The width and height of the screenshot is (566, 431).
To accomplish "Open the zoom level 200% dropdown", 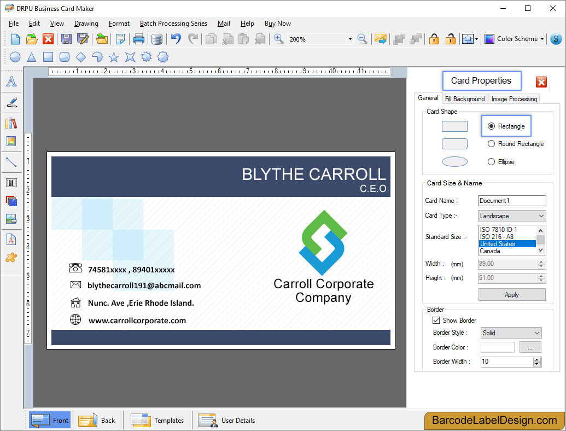I will (350, 39).
